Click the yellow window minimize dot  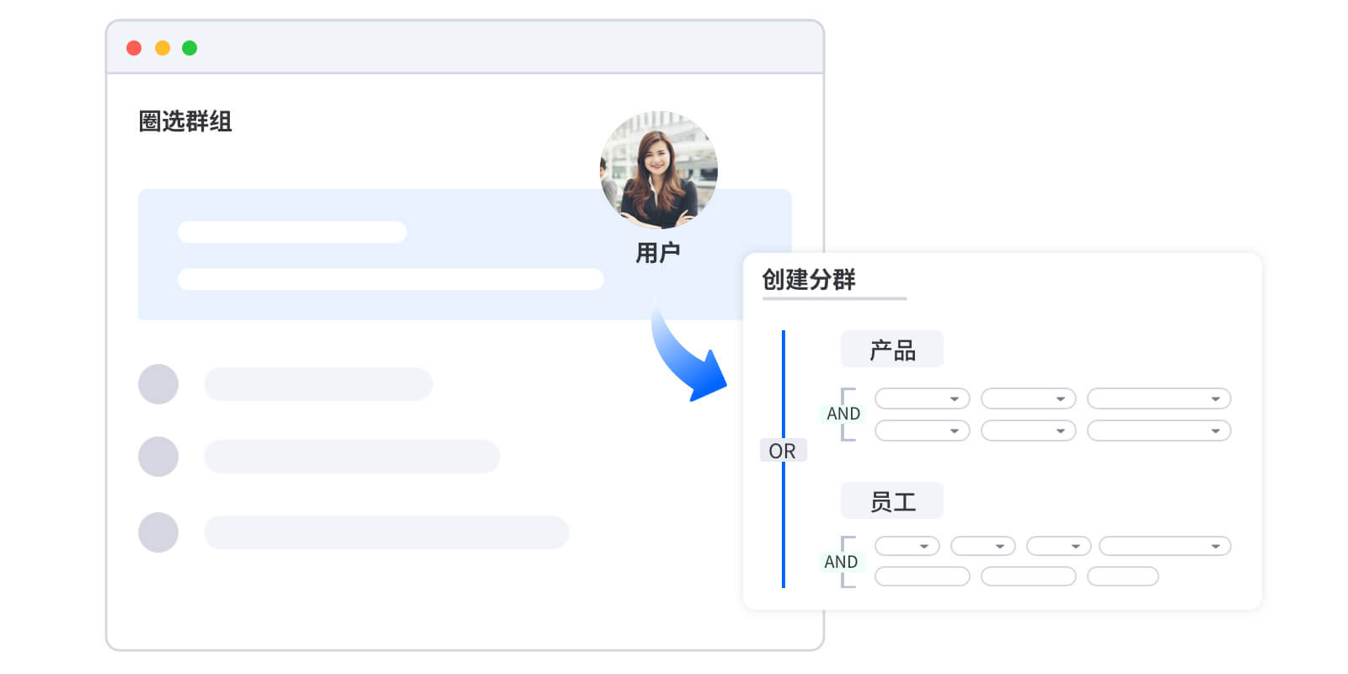pos(163,48)
